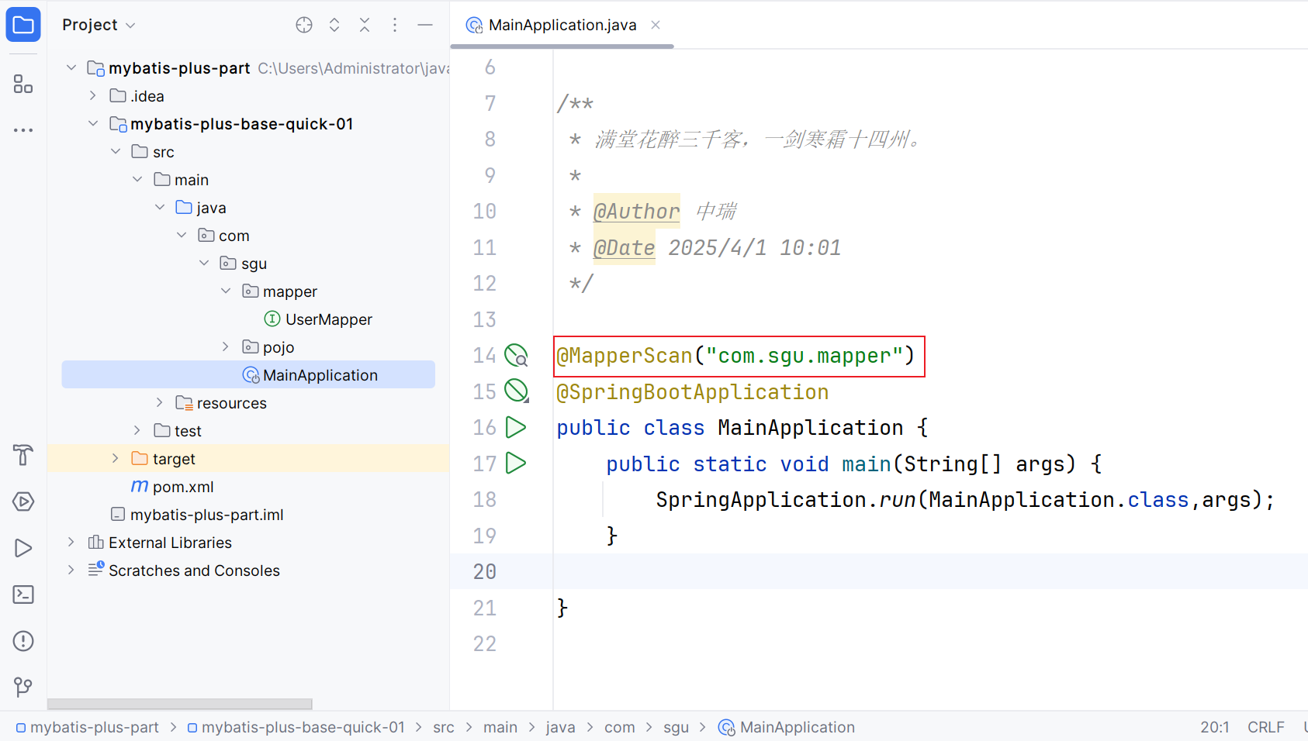Click the External Libraries icon
The image size is (1308, 741).
(x=96, y=542)
